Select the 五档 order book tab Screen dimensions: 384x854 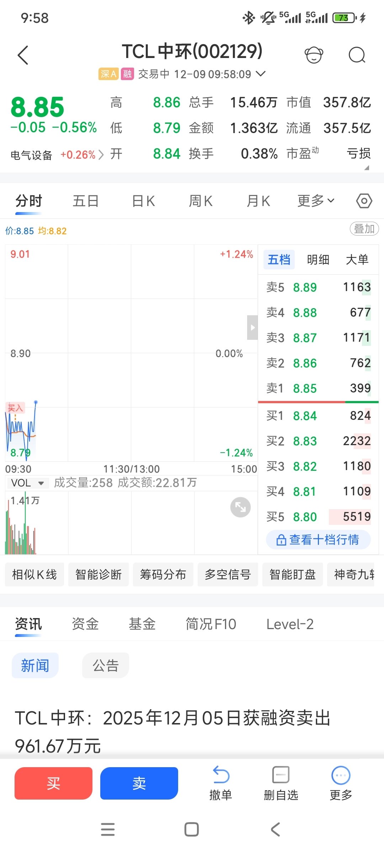(x=279, y=260)
